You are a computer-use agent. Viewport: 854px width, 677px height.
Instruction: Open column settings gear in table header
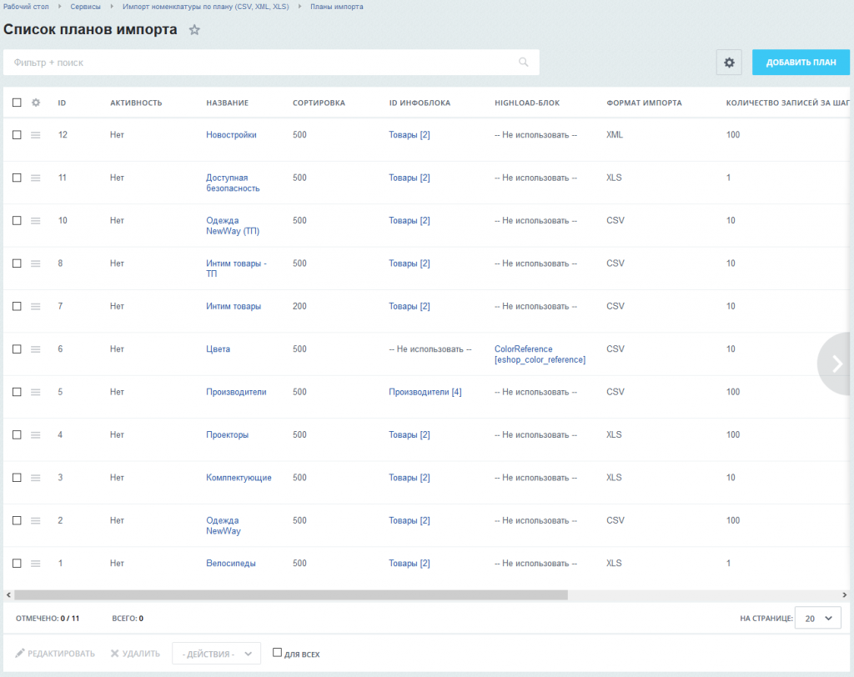click(36, 103)
